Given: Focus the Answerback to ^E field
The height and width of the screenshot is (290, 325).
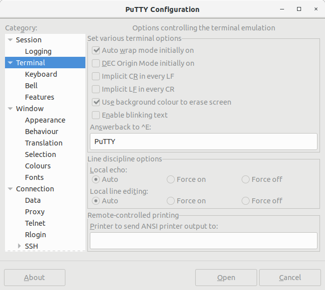Looking at the screenshot, I should click(204, 142).
